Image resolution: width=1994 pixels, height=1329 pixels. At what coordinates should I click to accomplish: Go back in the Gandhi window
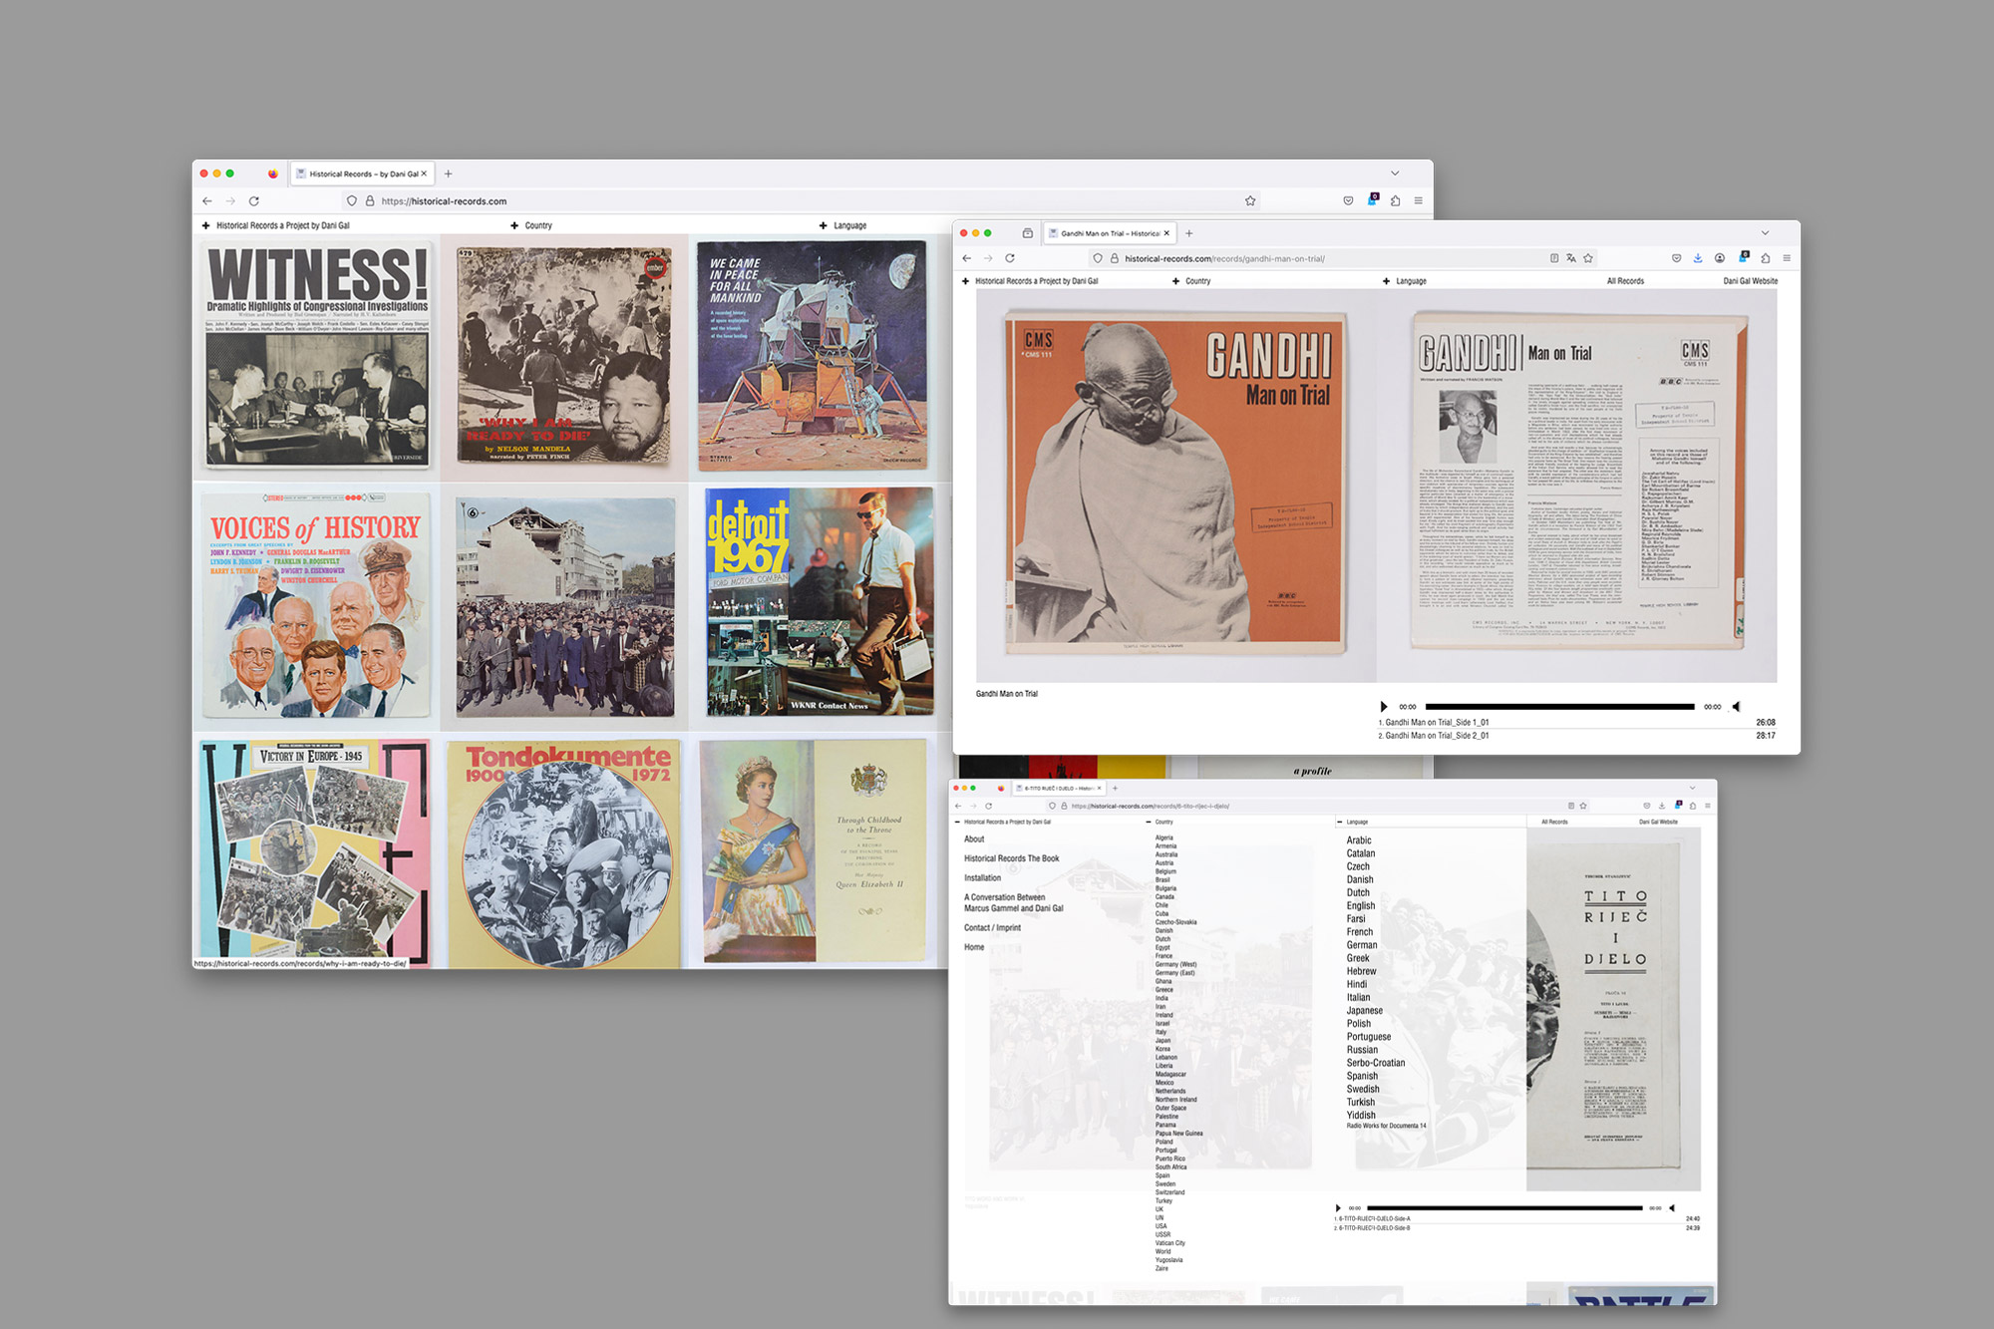966,258
